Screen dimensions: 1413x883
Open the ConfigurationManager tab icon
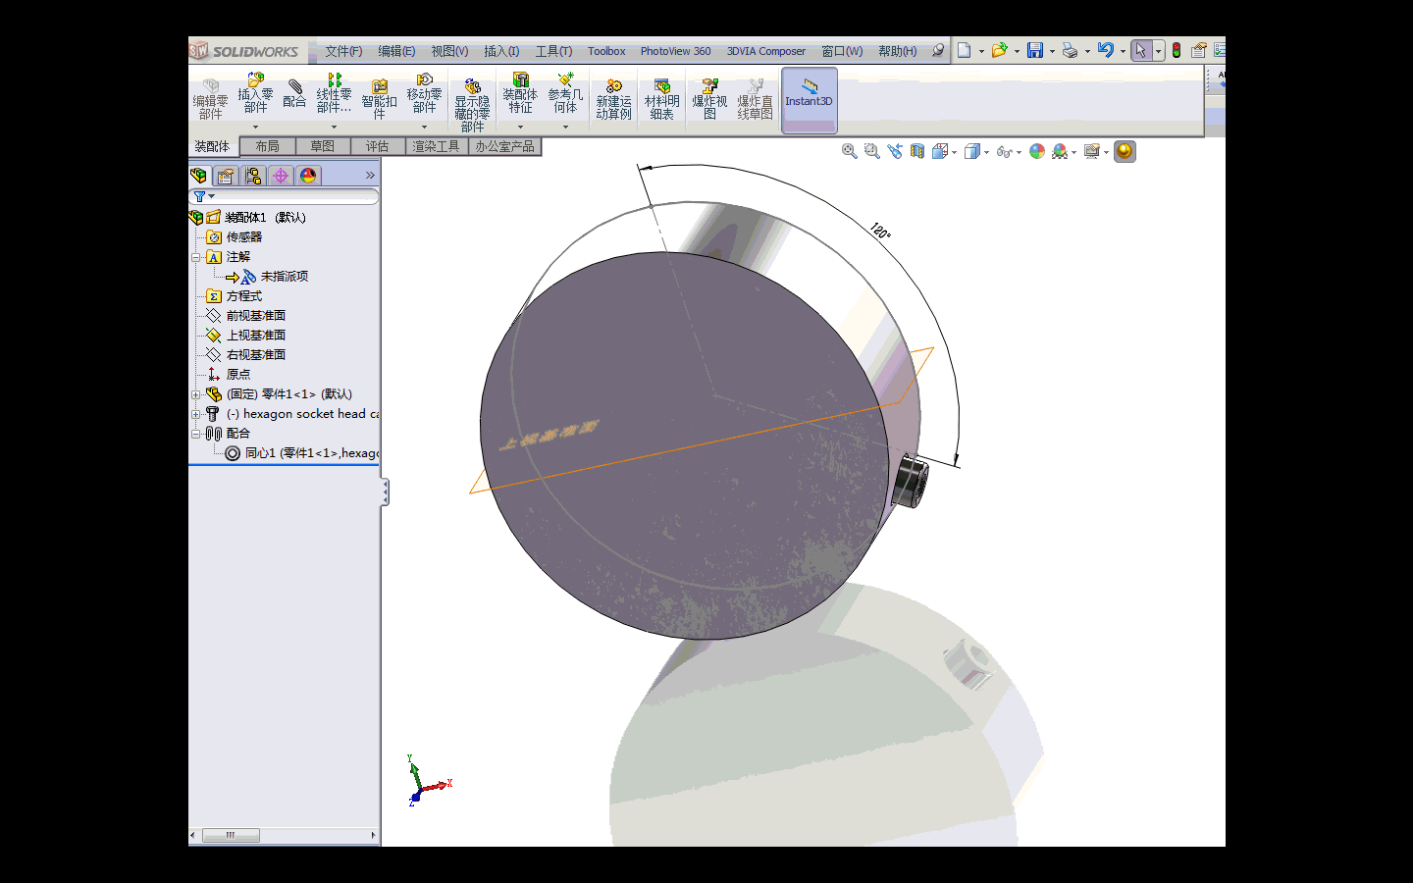253,176
